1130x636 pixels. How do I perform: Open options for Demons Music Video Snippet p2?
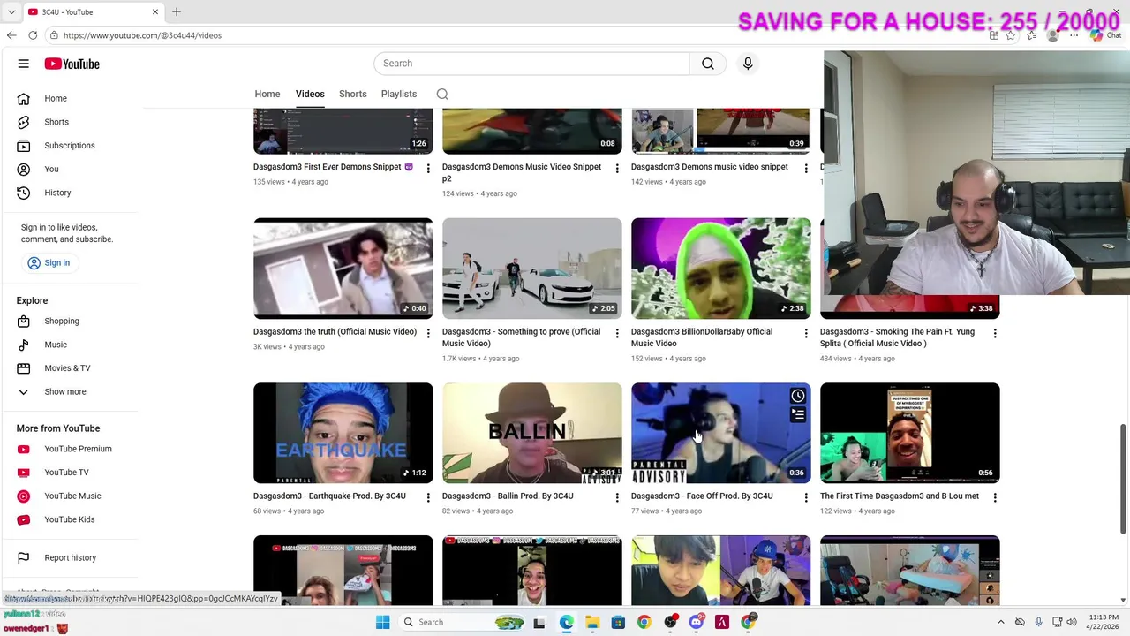(617, 168)
